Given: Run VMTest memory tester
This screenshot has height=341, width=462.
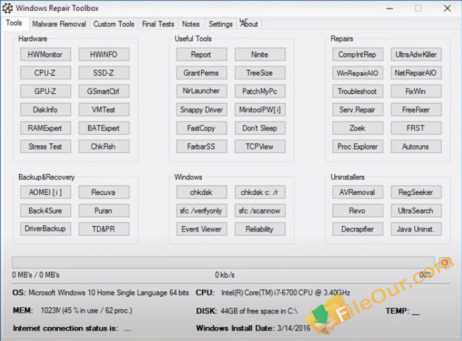Looking at the screenshot, I should [x=103, y=110].
